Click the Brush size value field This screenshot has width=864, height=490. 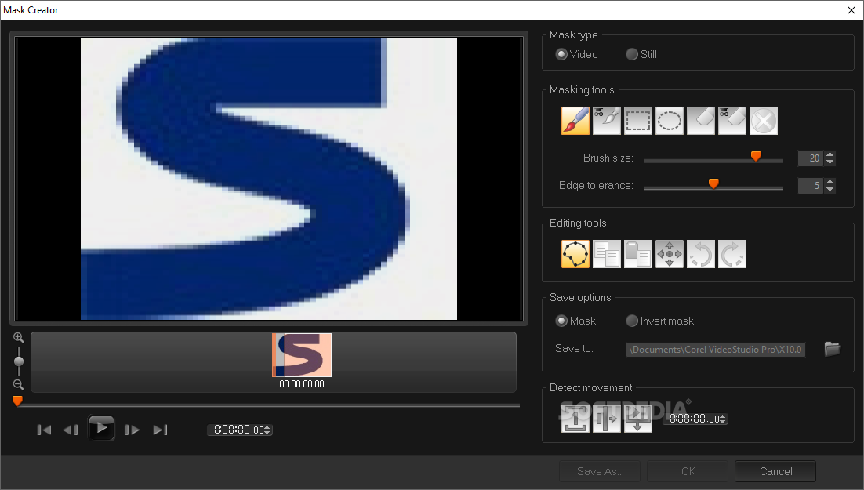click(x=811, y=158)
